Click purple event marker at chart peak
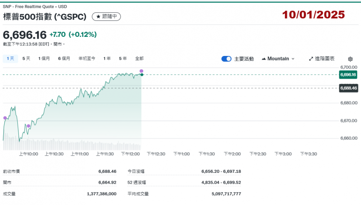This screenshot has height=205, width=361. click(x=141, y=71)
